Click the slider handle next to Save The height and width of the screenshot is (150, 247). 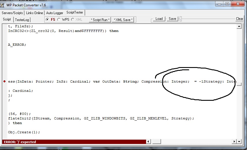pos(180,19)
